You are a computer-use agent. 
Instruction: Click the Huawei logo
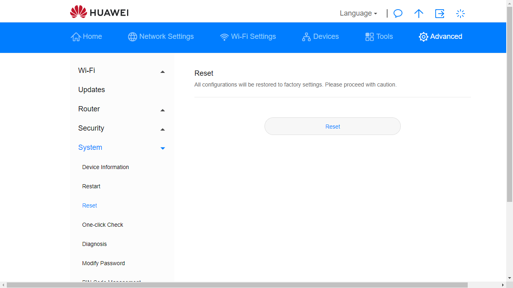coord(99,12)
